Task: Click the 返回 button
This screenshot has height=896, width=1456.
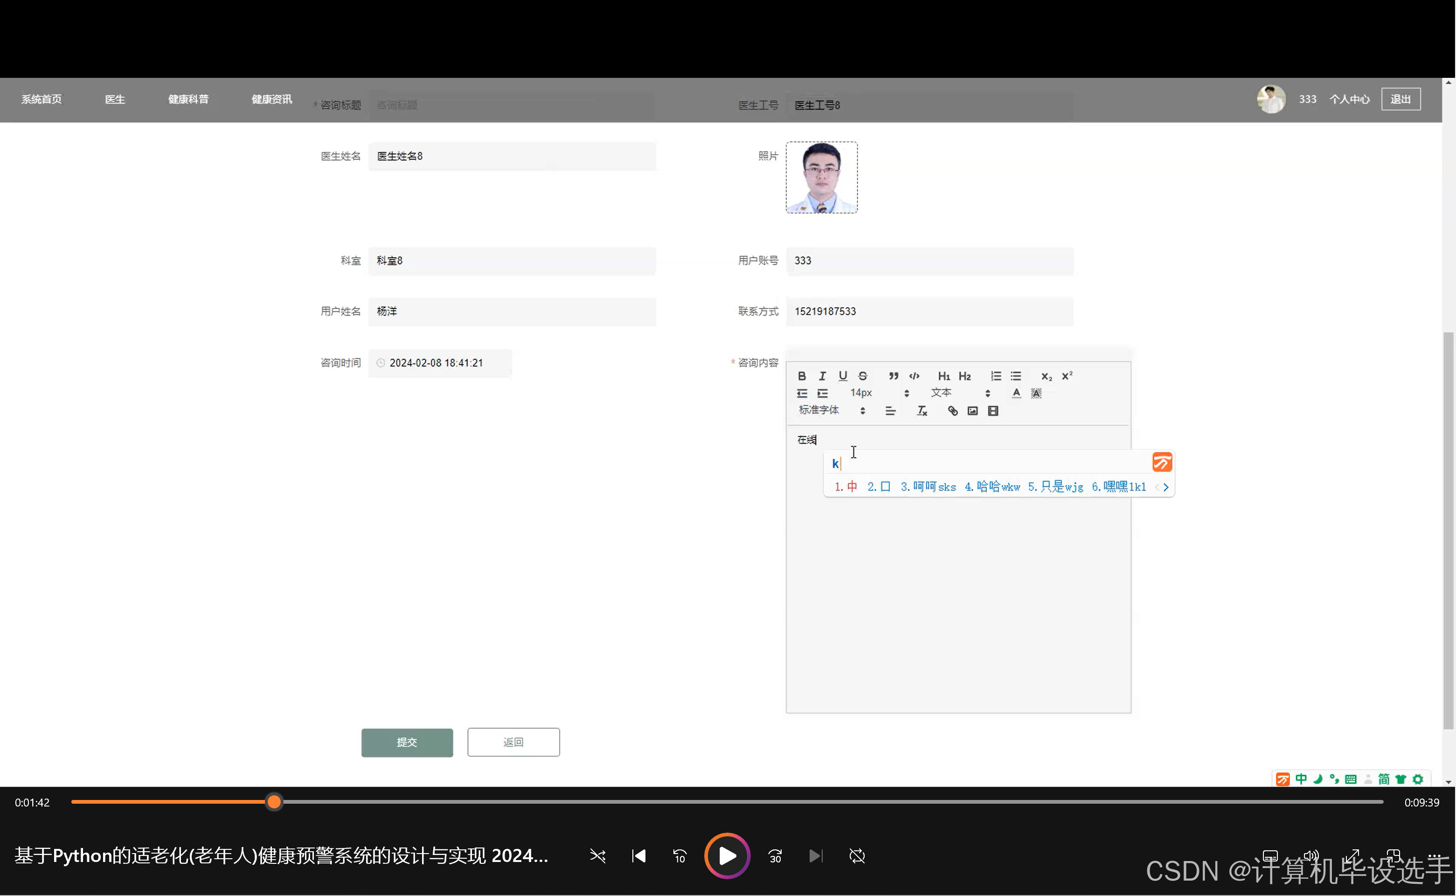Action: click(513, 742)
